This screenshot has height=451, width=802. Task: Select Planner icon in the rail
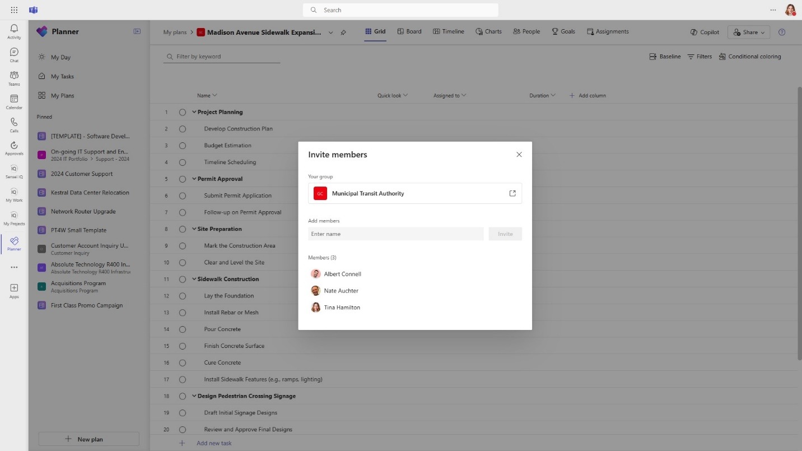14,244
